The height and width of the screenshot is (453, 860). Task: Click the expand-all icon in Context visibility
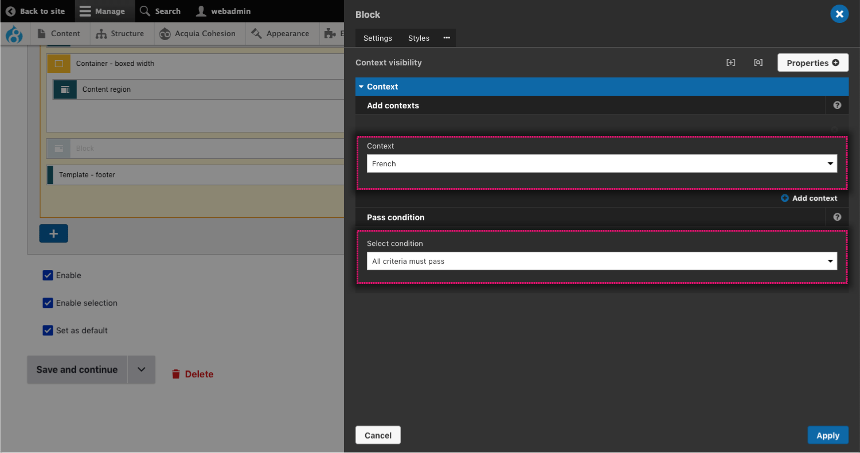tap(730, 63)
